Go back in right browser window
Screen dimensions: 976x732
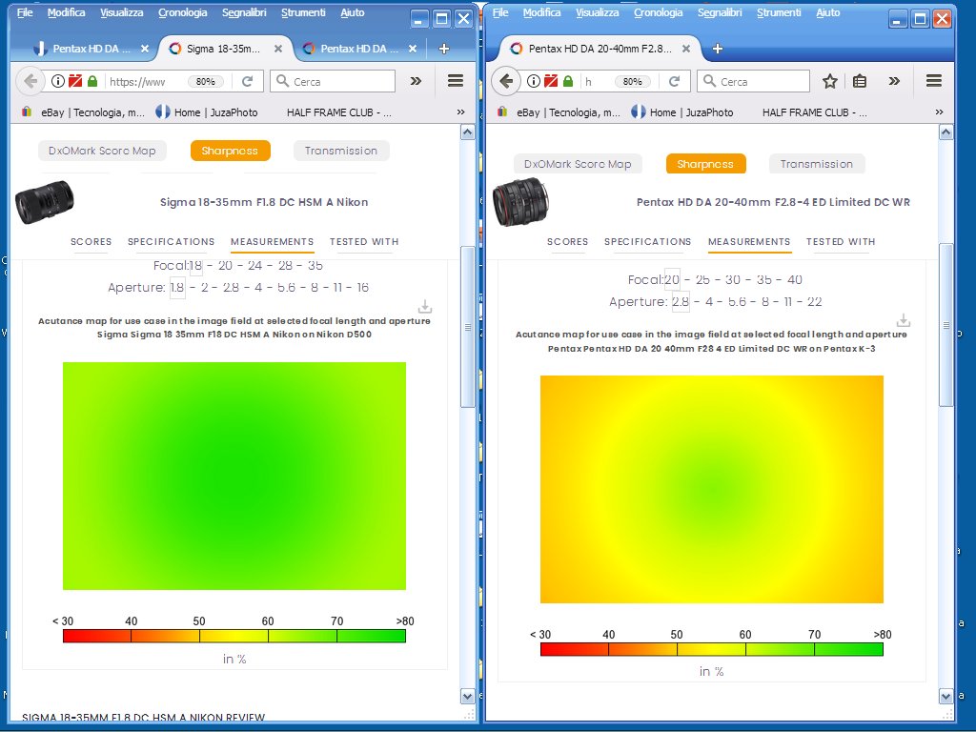[506, 81]
